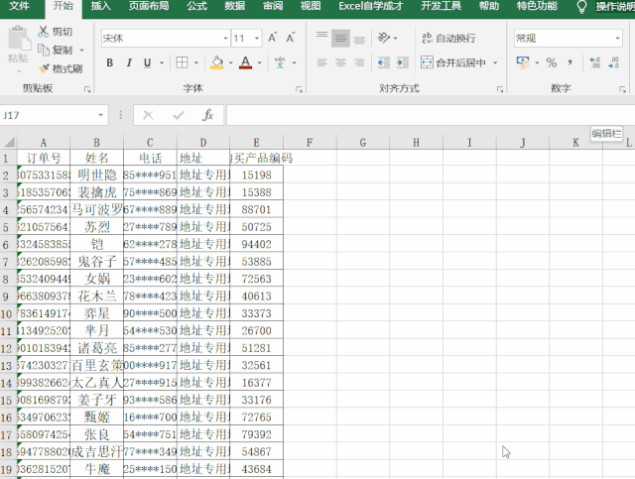Screen dimensions: 635x479
Task: Click the Format Painter (格式刷) icon
Action: pos(44,68)
